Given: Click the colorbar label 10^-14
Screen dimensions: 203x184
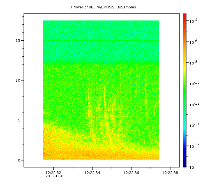Looking at the screenshot, I should coord(195,125).
